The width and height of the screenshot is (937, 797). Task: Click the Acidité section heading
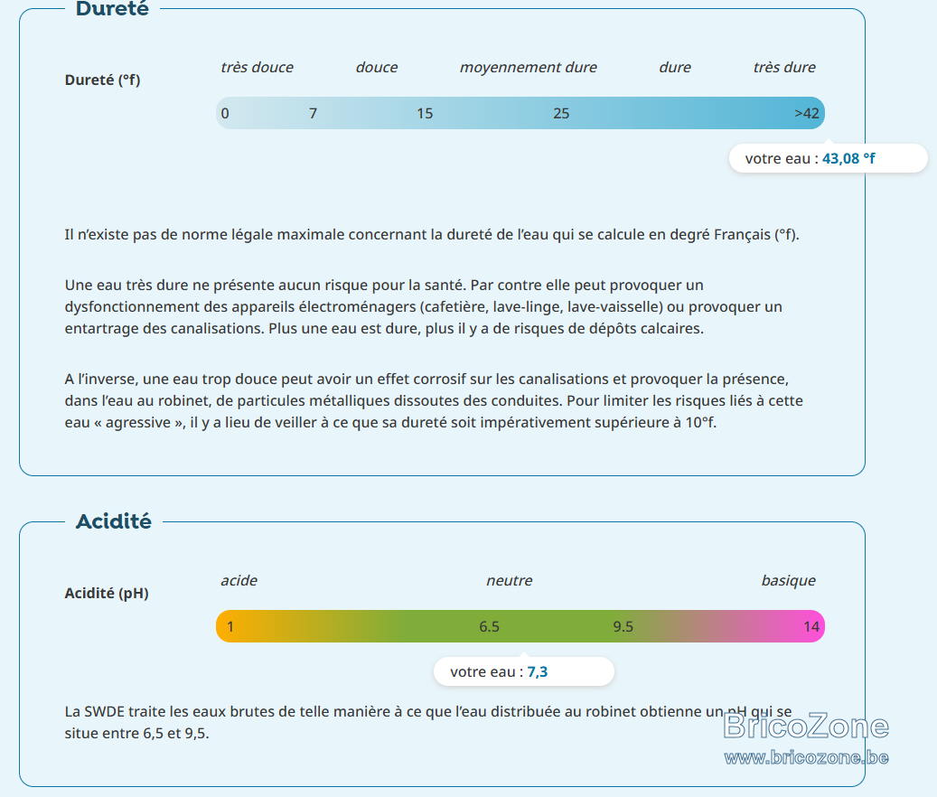click(x=114, y=521)
